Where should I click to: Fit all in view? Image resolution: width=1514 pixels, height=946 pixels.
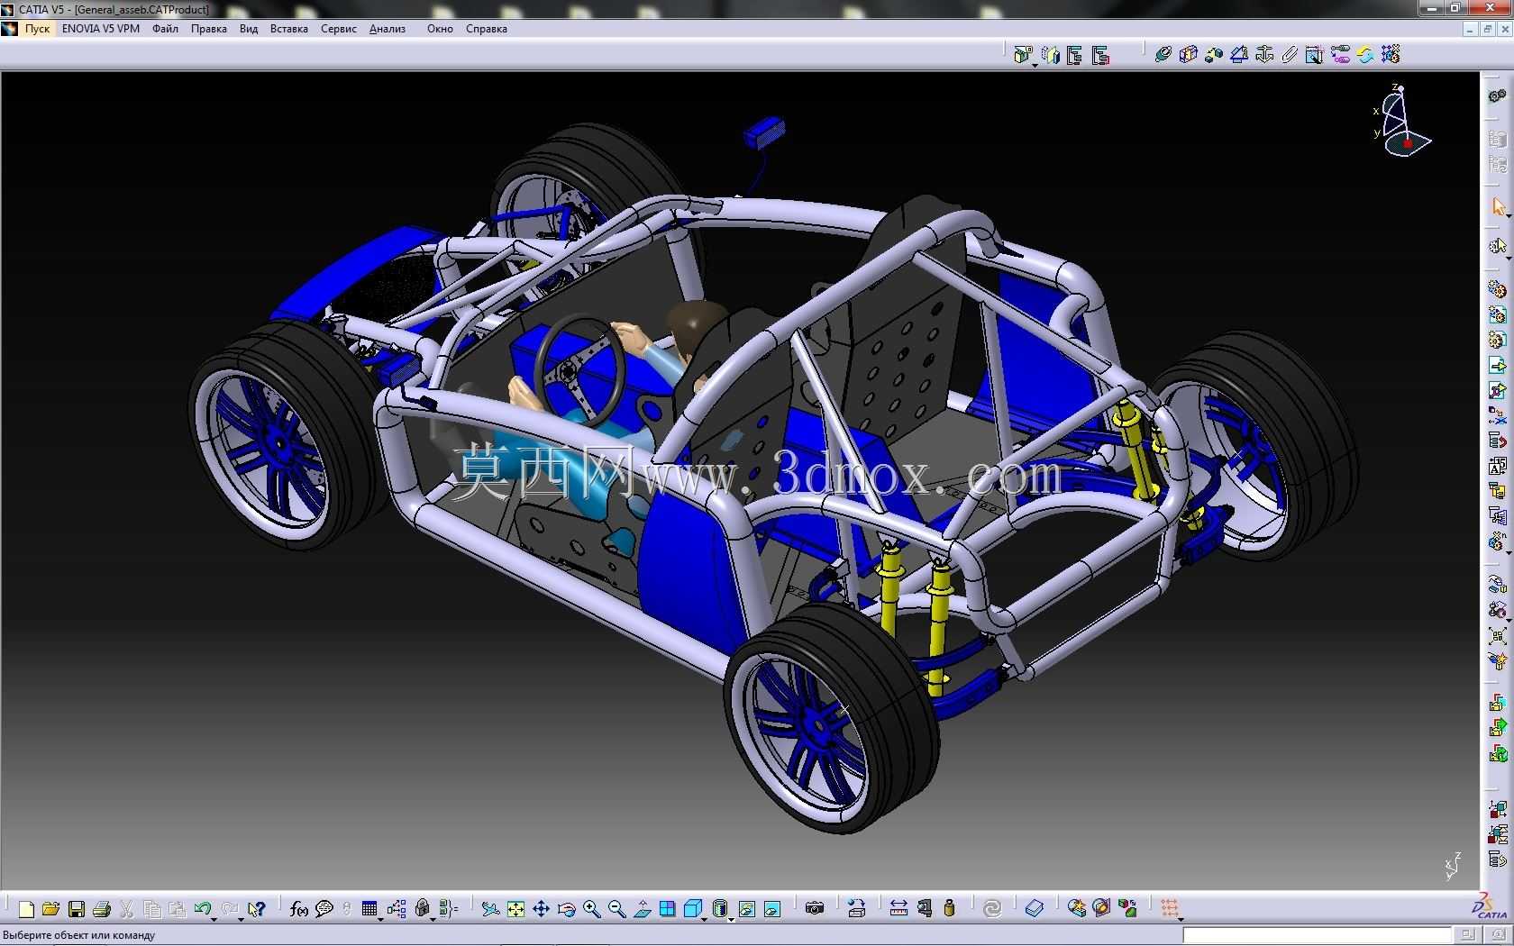click(515, 909)
